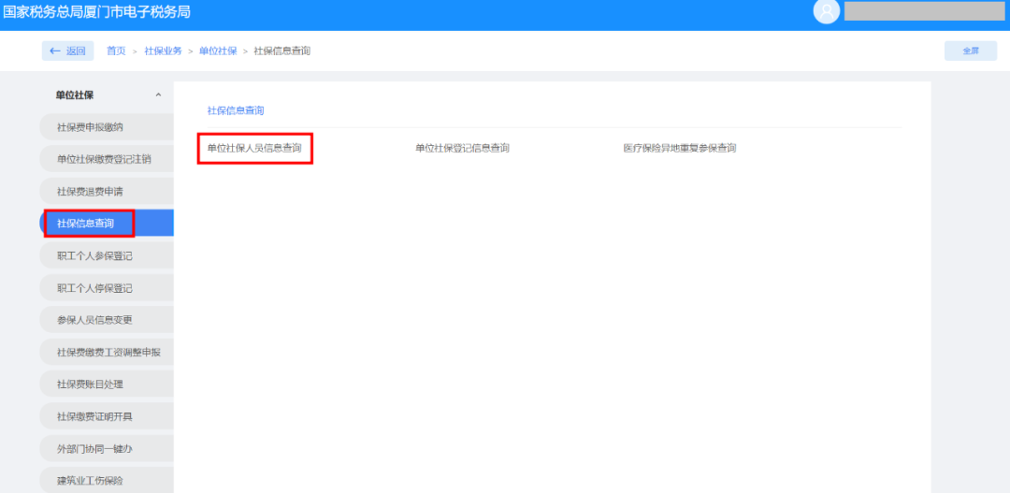Click 社保信息查询 in the breadcrumb
Image resolution: width=1010 pixels, height=493 pixels.
(282, 51)
